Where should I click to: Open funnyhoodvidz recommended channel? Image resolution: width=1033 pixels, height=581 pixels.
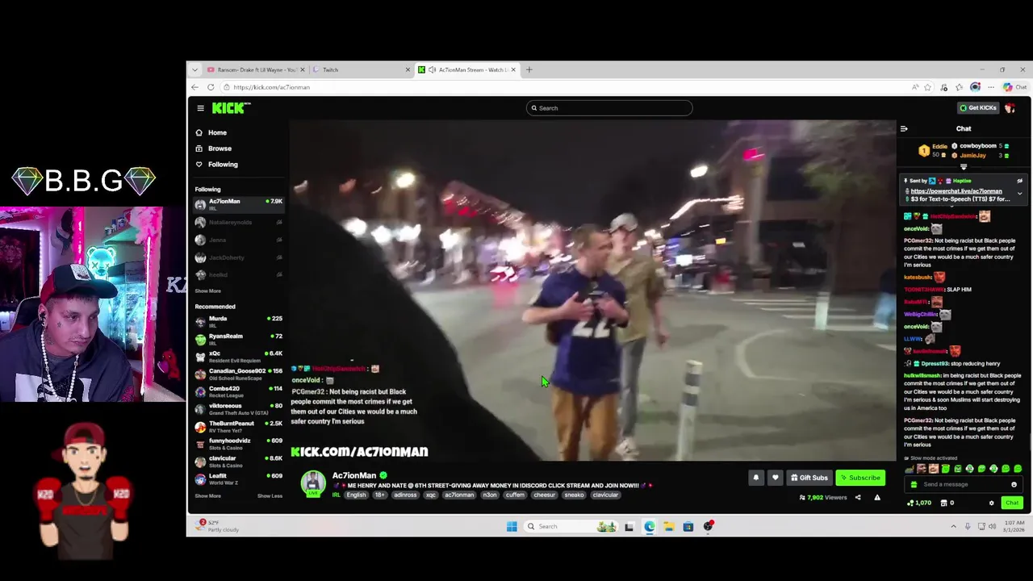tap(238, 444)
